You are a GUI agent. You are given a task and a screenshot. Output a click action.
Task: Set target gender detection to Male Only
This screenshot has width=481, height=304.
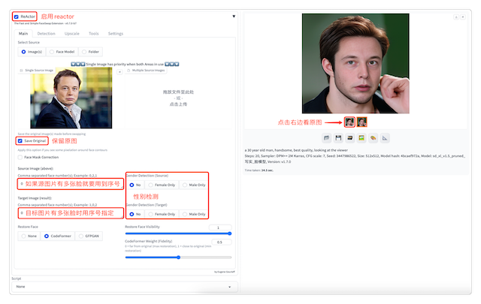click(194, 214)
